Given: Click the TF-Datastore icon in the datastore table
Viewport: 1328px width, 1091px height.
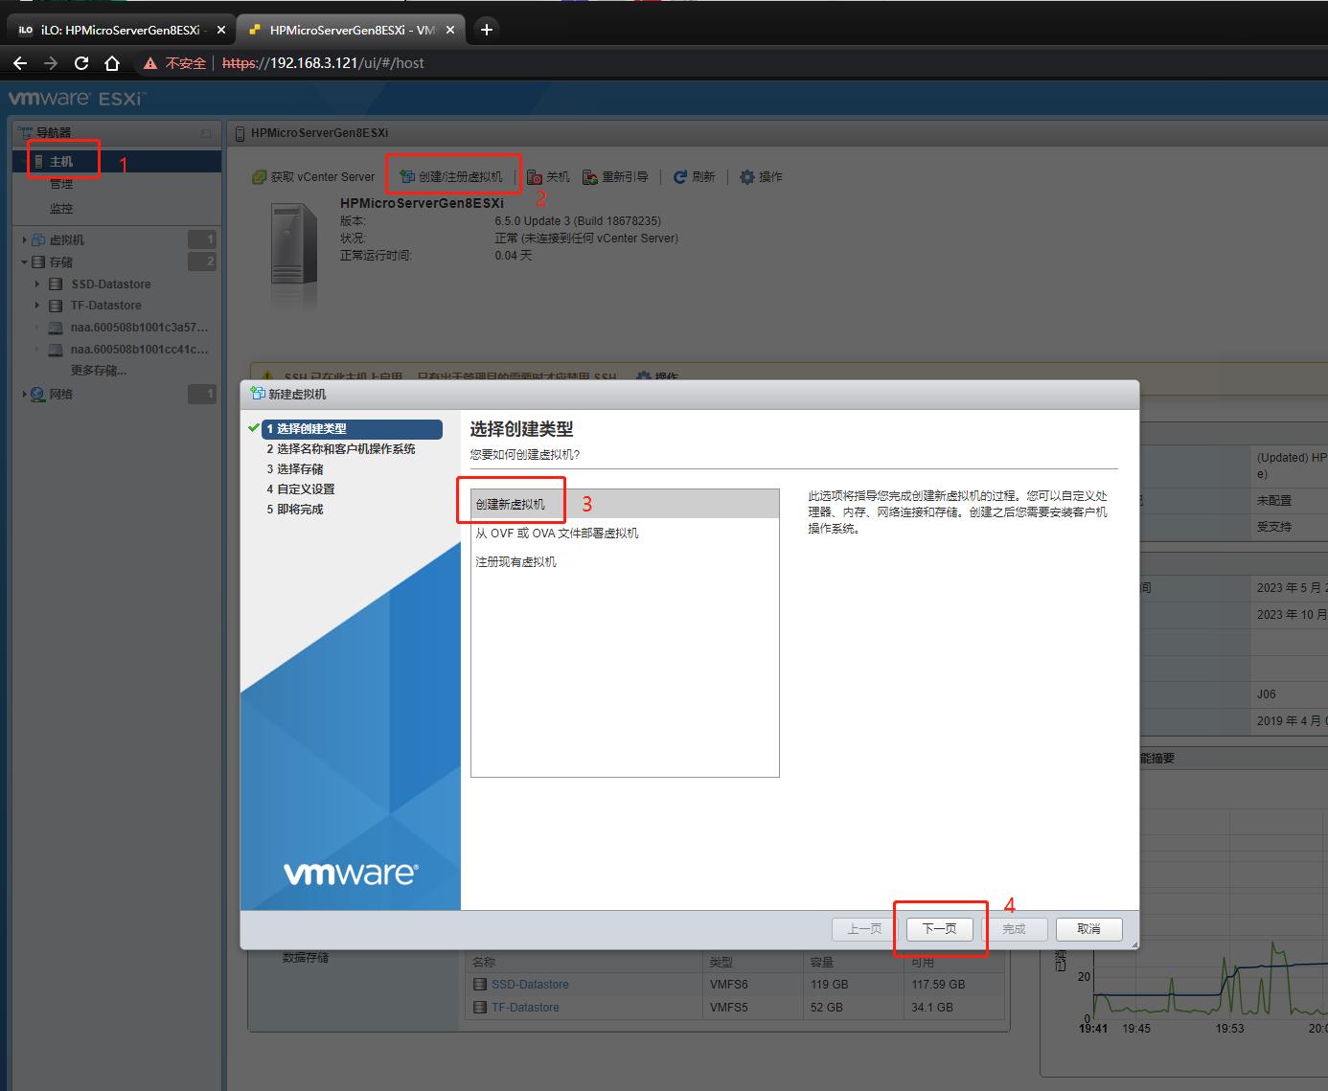Looking at the screenshot, I should point(480,1008).
